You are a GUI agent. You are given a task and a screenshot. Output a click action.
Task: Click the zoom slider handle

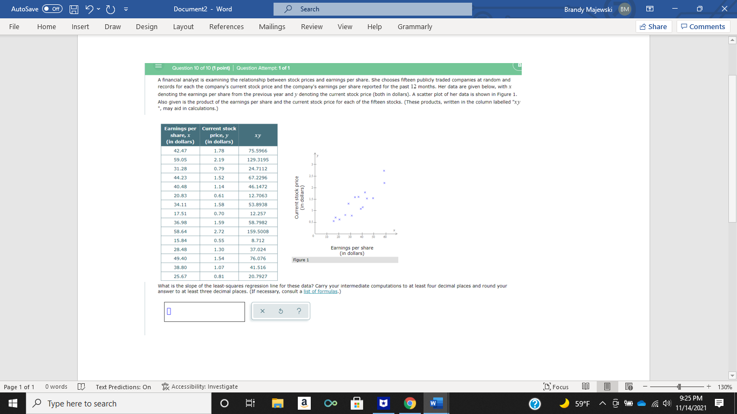[x=680, y=387]
